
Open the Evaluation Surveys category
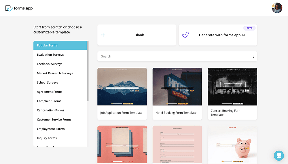tap(50, 54)
